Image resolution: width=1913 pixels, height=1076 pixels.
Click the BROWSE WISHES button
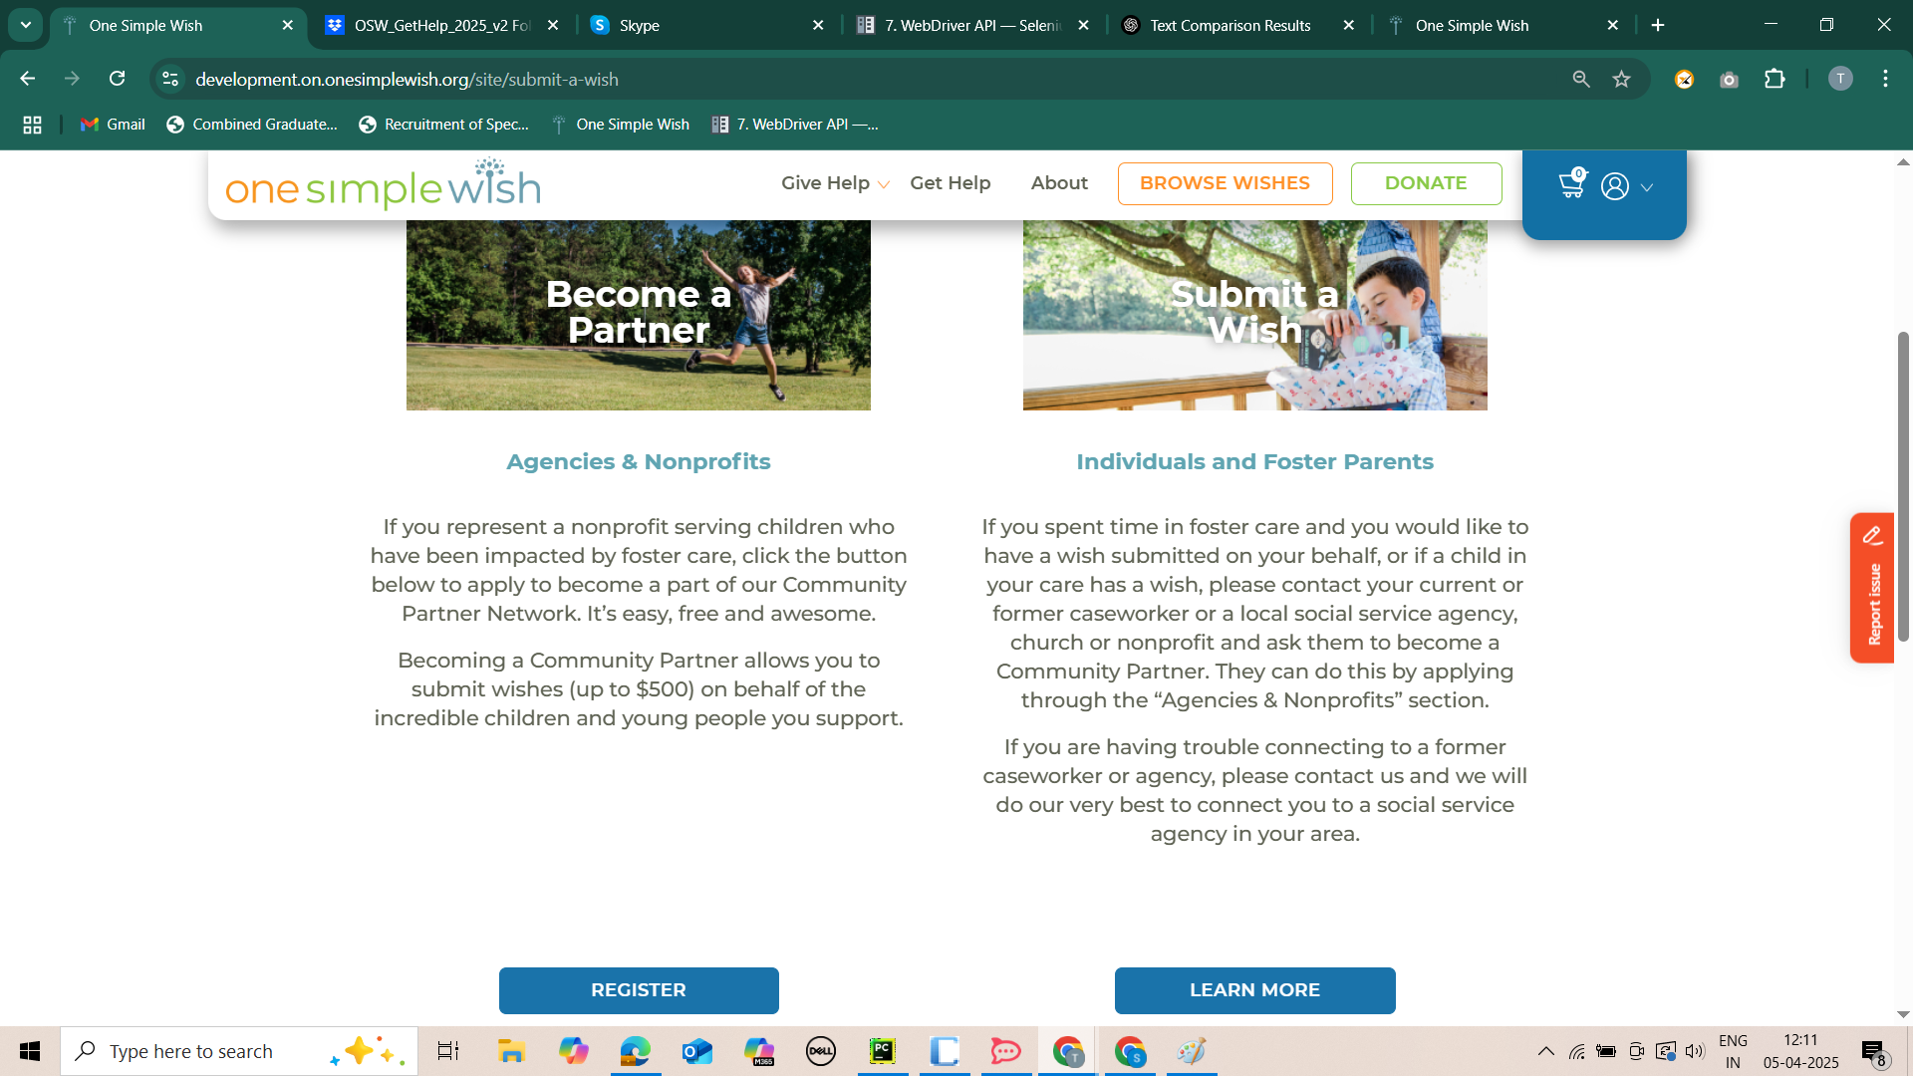point(1225,183)
